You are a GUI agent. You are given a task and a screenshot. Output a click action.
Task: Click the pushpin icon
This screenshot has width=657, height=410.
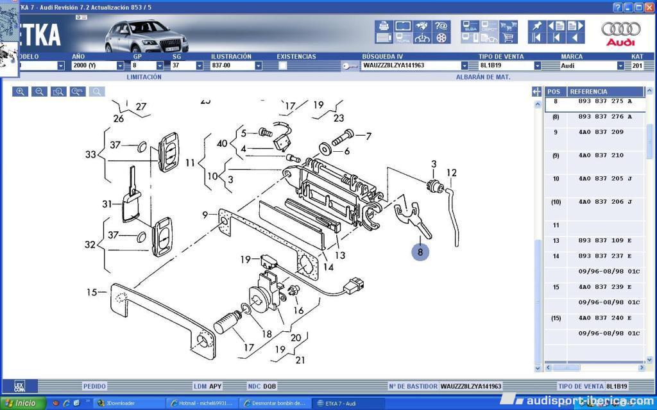[537, 26]
